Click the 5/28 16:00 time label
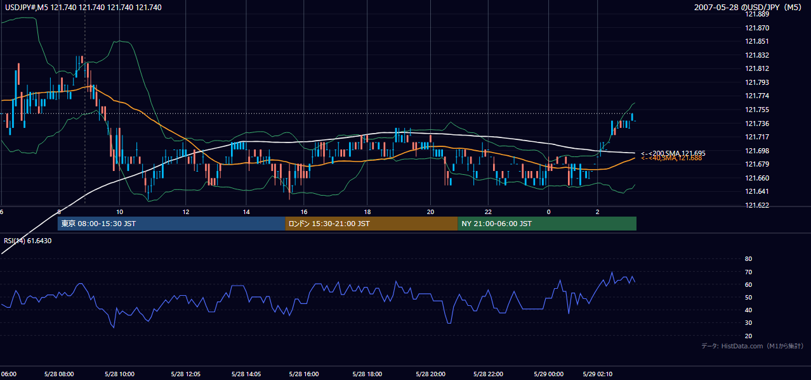Screen dimensions: 811x380 coord(303,374)
